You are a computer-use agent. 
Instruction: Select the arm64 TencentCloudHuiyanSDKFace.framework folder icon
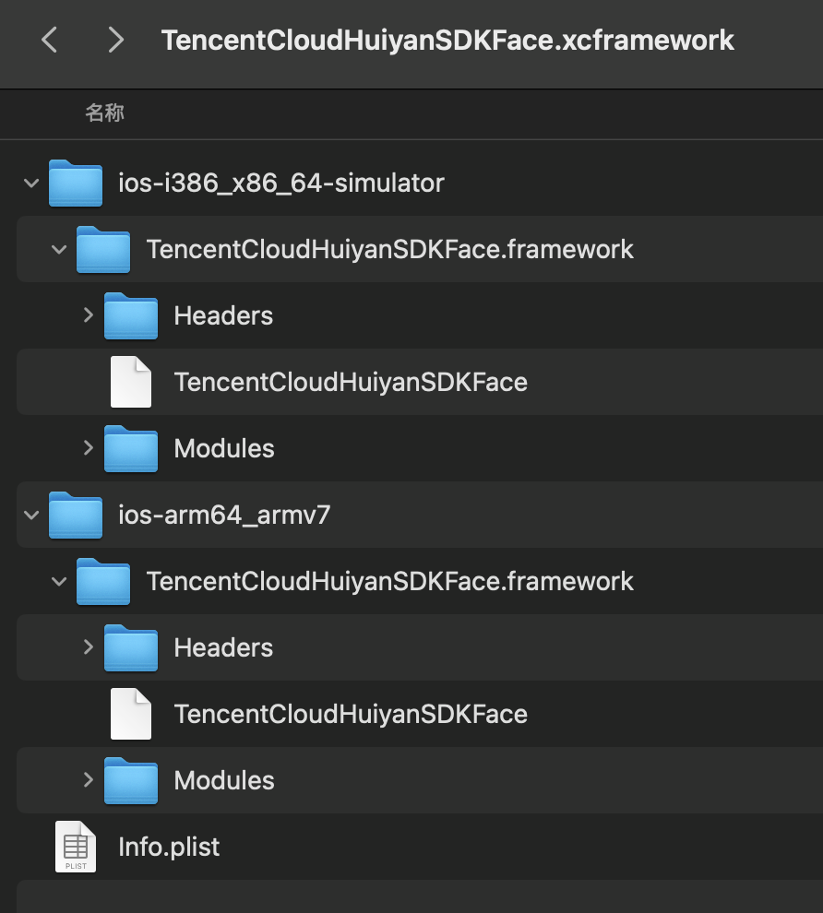click(103, 581)
